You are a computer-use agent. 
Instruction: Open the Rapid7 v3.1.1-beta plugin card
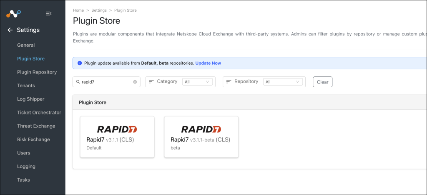[201, 137]
